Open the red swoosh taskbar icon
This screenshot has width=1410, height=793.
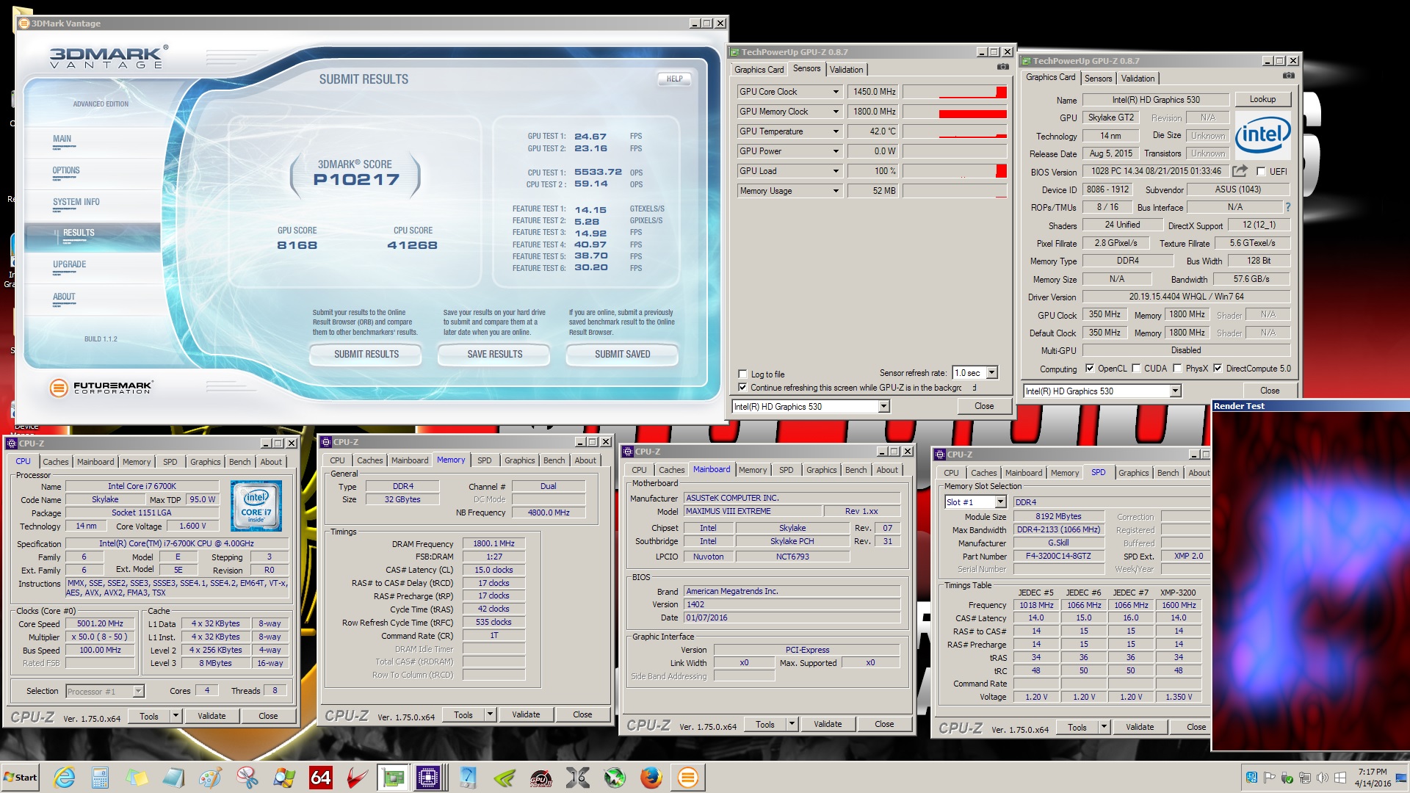click(x=358, y=778)
